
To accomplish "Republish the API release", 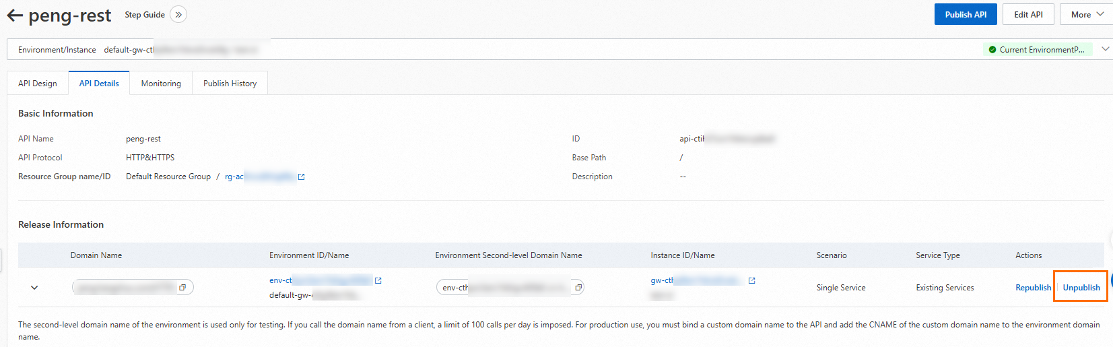I will tap(1033, 288).
